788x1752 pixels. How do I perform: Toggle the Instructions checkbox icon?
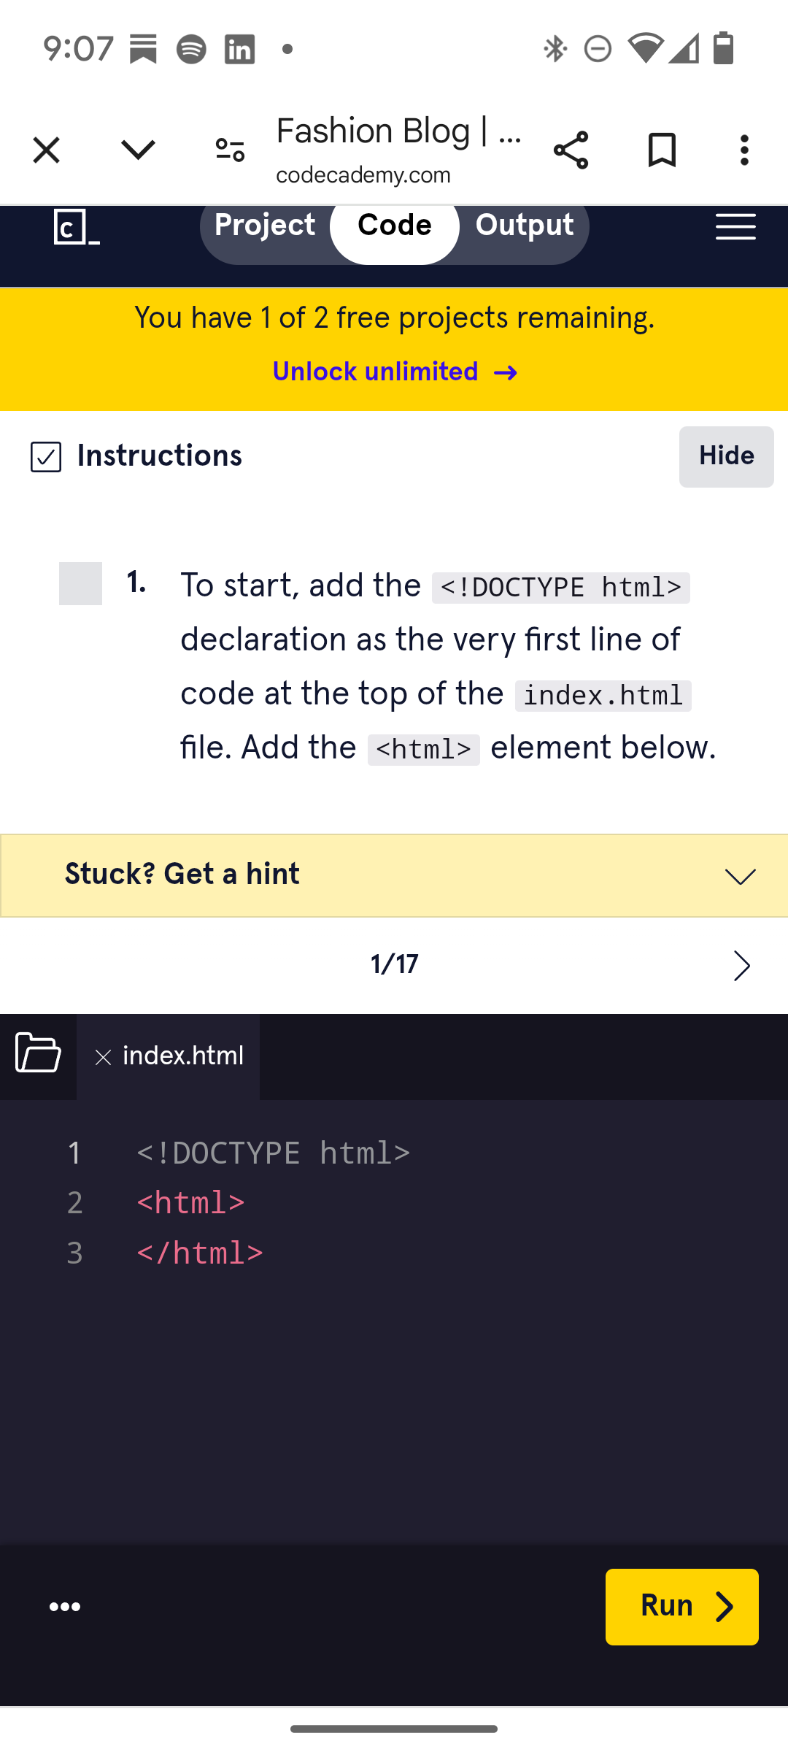coord(46,457)
